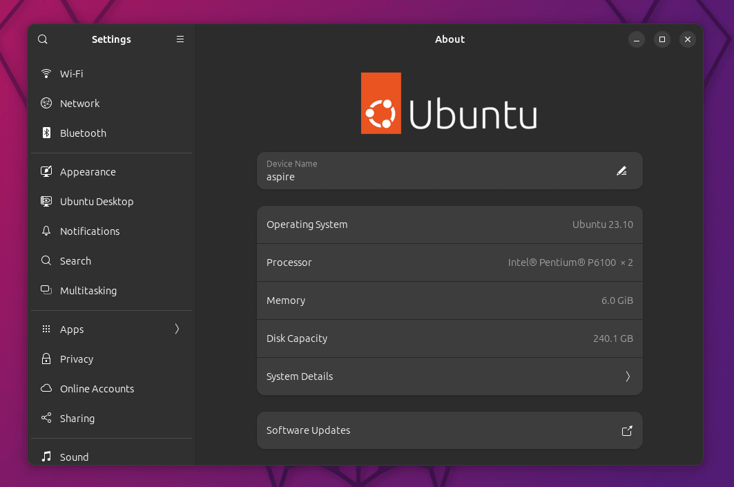Click the Intel Pentium P6100 value
This screenshot has width=734, height=487.
point(570,262)
